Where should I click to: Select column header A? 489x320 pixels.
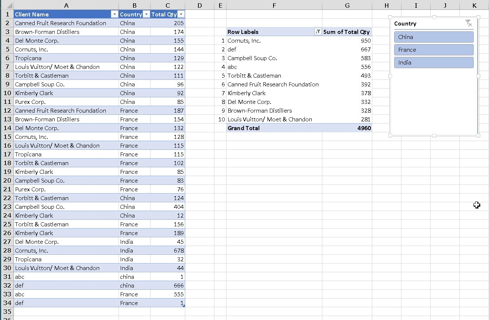click(66, 5)
